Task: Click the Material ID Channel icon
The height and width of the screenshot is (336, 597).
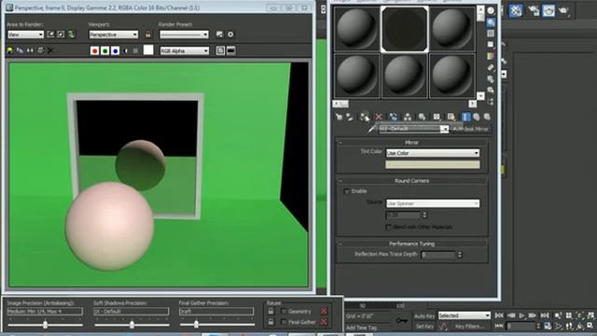Action: 437,117
